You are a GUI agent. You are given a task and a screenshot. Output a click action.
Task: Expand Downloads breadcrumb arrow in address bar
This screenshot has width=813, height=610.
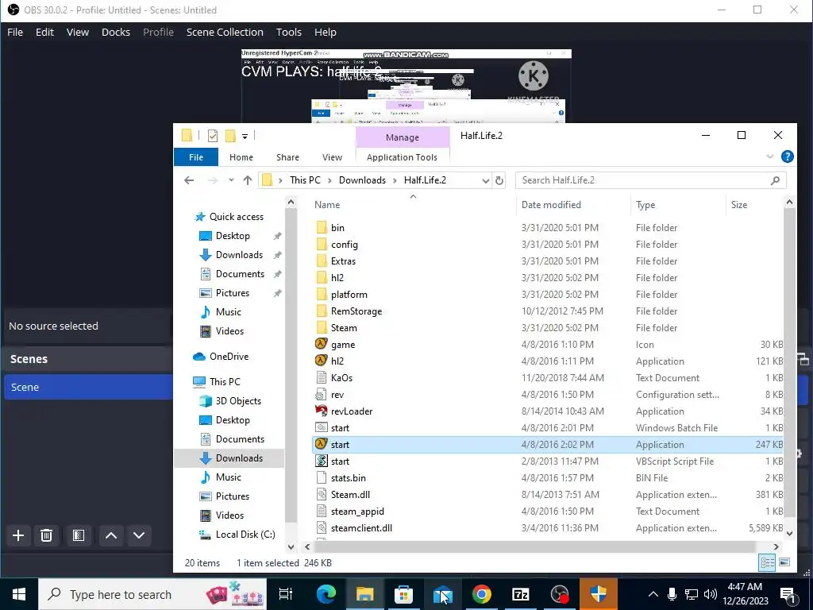395,180
